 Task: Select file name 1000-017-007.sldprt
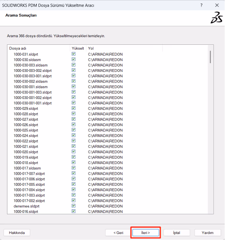click(x=29, y=174)
